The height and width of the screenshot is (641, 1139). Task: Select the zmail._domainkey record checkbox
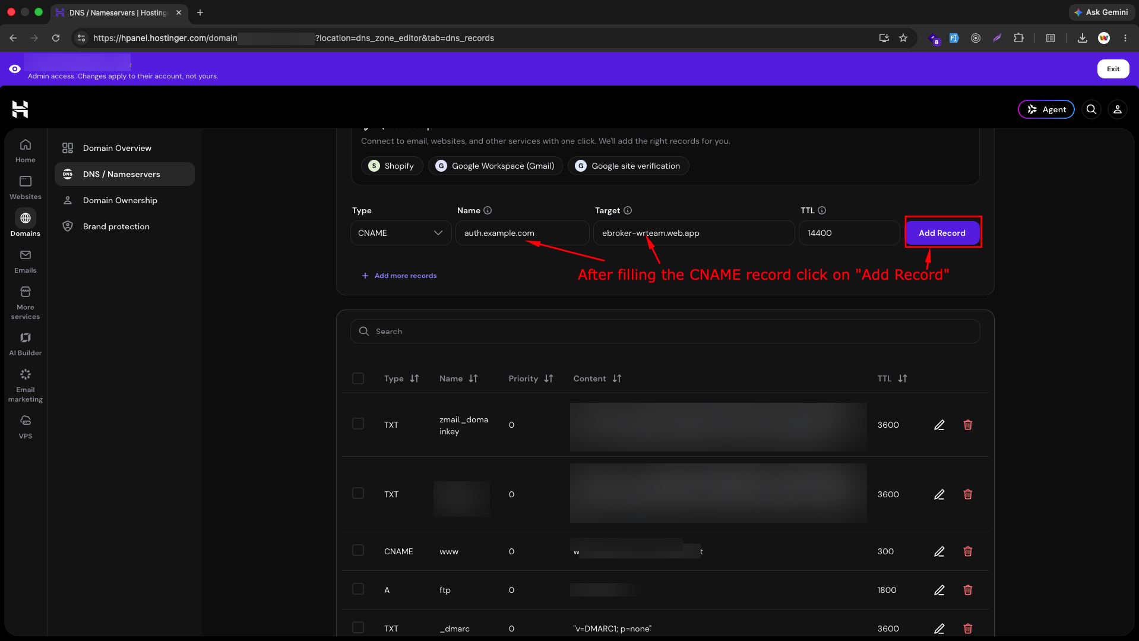(x=358, y=424)
